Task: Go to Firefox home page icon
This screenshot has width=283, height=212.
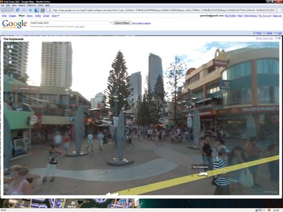Action: (30, 10)
